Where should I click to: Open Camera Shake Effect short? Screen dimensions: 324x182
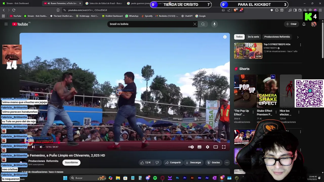pyautogui.click(x=268, y=91)
